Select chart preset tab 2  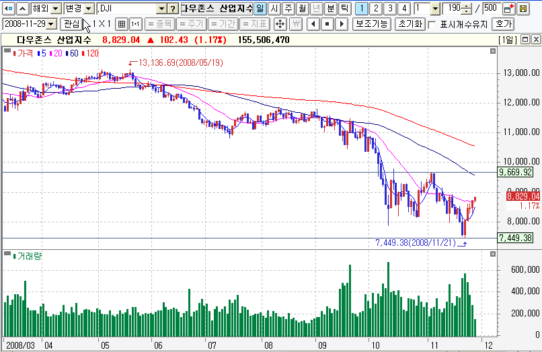375,9
